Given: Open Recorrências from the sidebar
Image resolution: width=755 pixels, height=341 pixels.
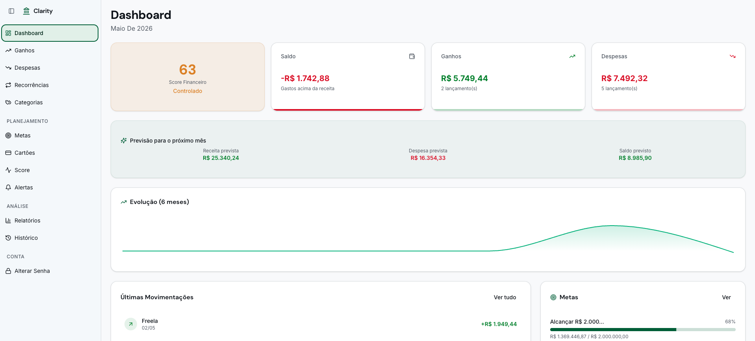Looking at the screenshot, I should tap(50, 85).
